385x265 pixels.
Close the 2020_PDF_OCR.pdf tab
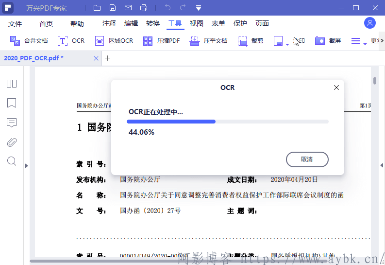pos(96,58)
